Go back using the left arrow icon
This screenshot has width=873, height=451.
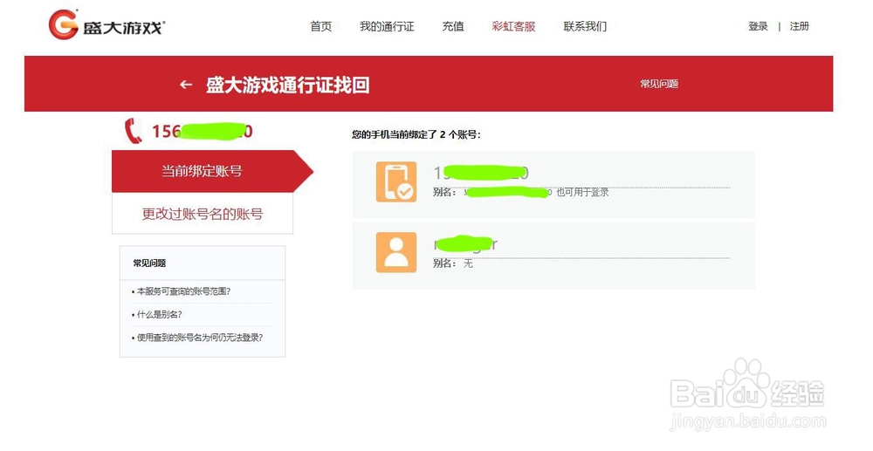pyautogui.click(x=186, y=85)
